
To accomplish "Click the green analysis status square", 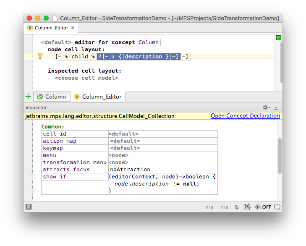I will pyautogui.click(x=278, y=38).
